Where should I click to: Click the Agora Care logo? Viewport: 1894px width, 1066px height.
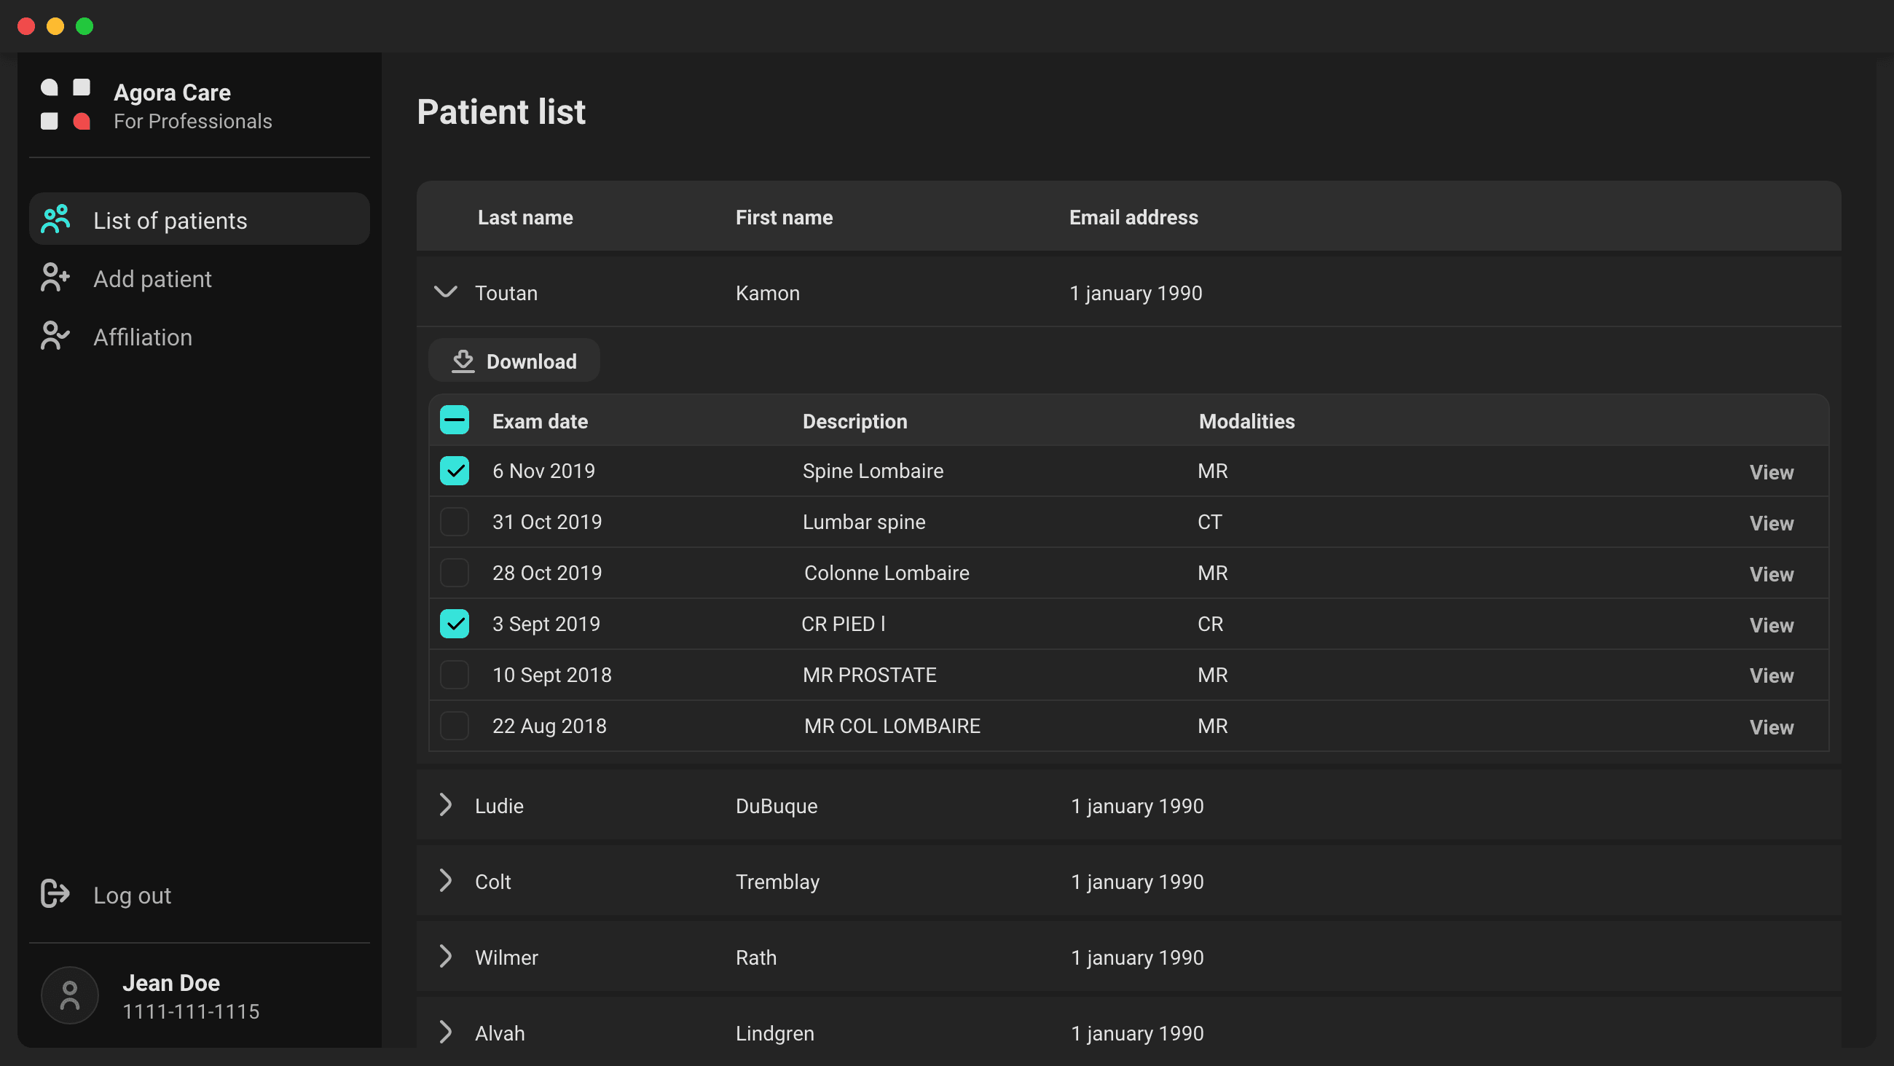[x=66, y=103]
